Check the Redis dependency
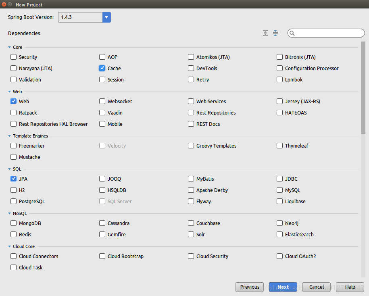369x296 pixels. (x=14, y=235)
